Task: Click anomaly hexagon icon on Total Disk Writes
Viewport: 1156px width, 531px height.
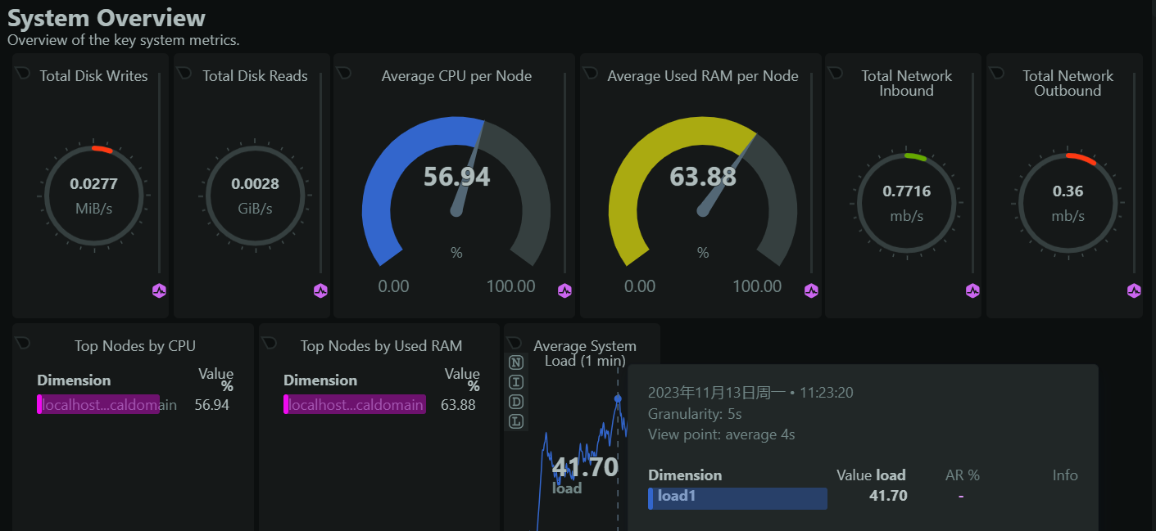Action: click(x=159, y=290)
